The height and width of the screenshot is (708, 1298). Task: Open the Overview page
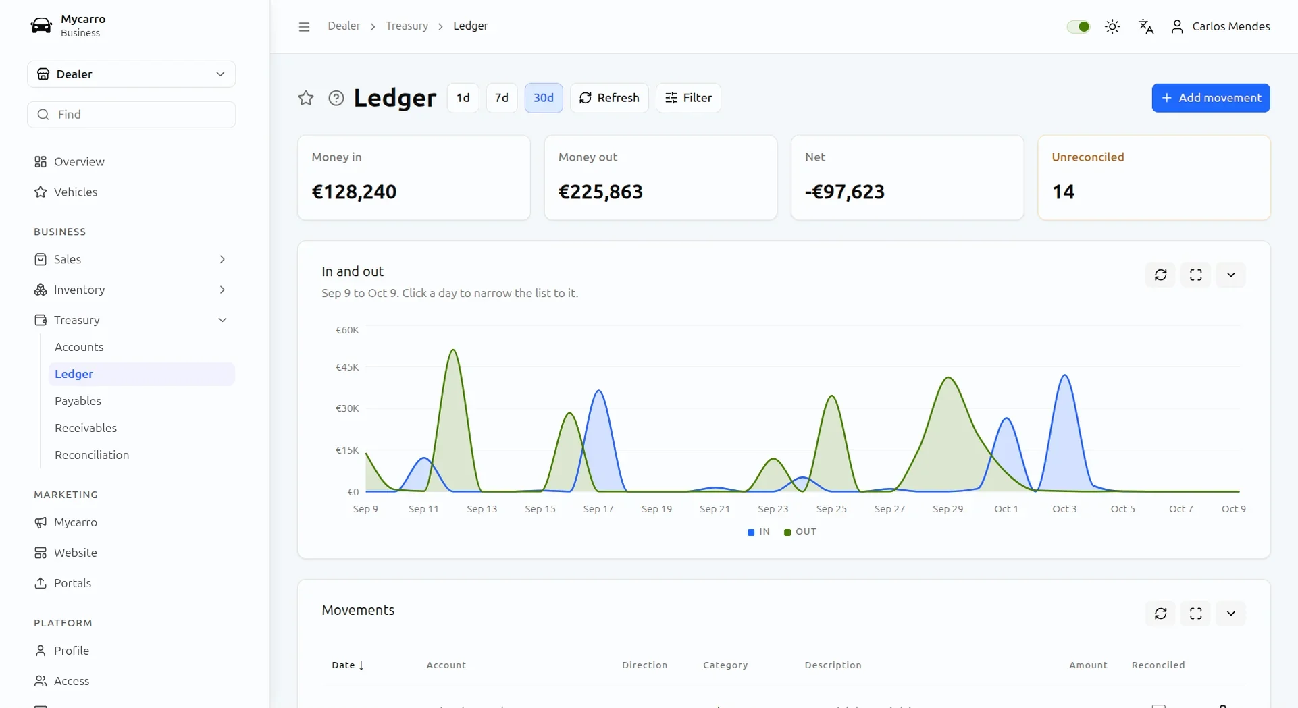(x=131, y=162)
